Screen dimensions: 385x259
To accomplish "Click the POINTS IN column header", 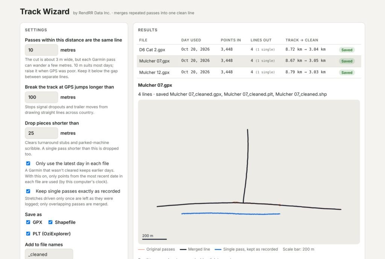I will (x=230, y=40).
